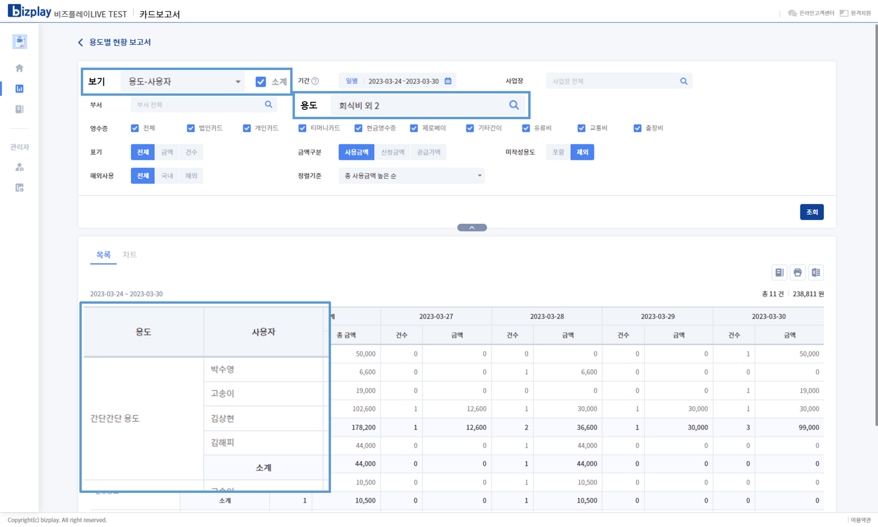Uncheck the 기타간이 checkbox

point(470,128)
